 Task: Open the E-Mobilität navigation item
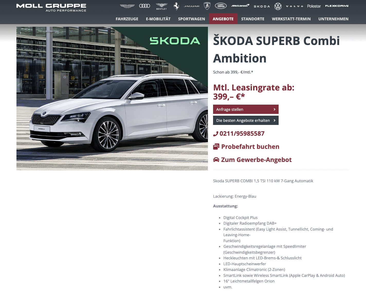158,19
